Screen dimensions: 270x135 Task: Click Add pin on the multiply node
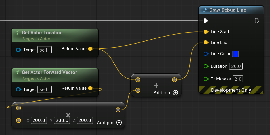click(x=109, y=123)
